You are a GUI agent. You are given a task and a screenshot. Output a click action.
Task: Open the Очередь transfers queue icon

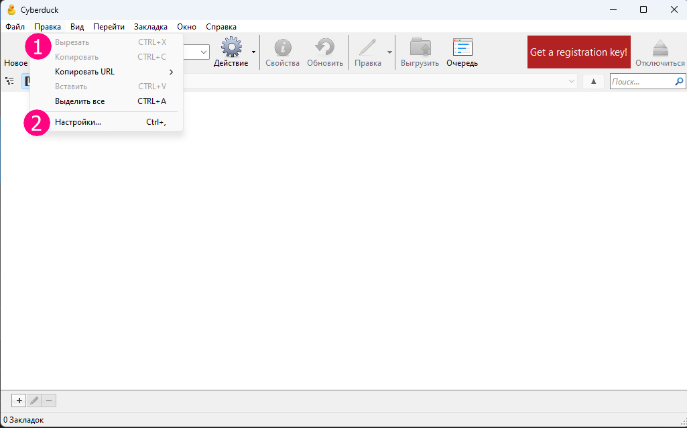462,48
